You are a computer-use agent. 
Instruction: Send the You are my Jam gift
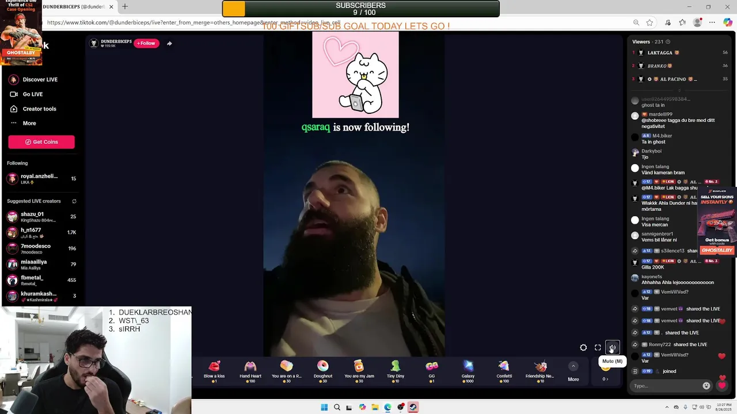coord(359,371)
